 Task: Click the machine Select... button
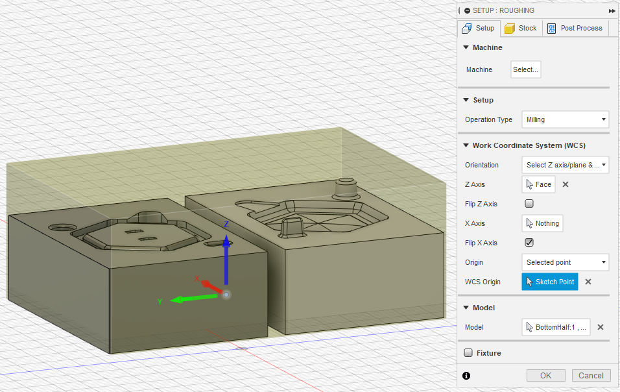(525, 69)
